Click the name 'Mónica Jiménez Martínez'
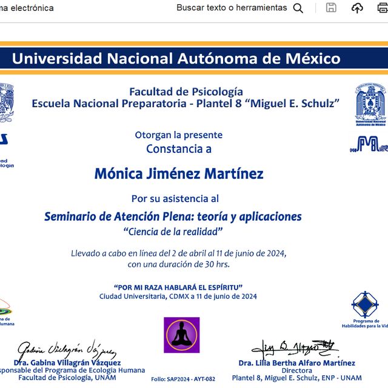Viewport: 388px width, 388px height. (179, 173)
